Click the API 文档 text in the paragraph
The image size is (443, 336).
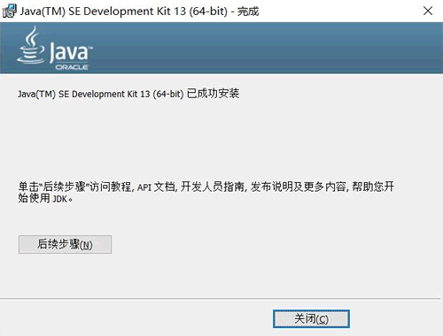point(156,187)
